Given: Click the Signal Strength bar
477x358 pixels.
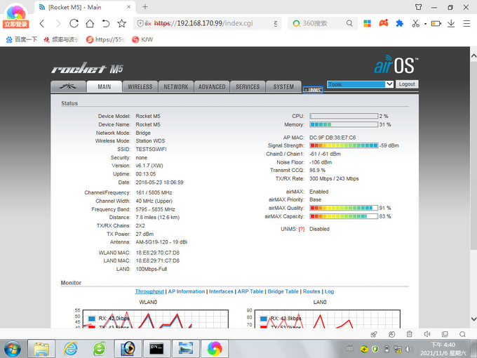Looking at the screenshot, I should 344,145.
